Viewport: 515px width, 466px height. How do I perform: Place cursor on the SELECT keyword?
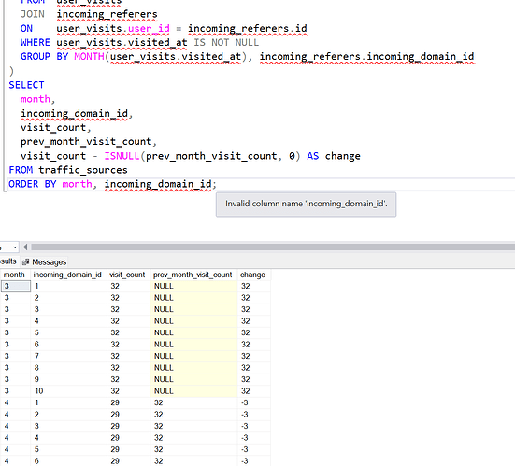pyautogui.click(x=26, y=85)
